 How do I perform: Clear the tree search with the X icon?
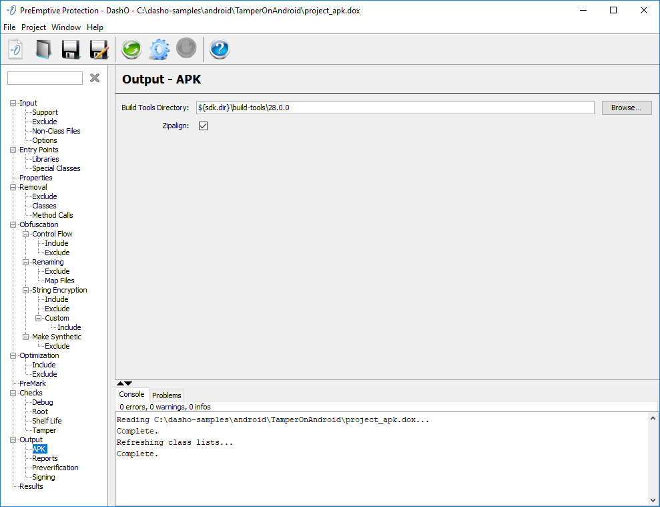95,78
